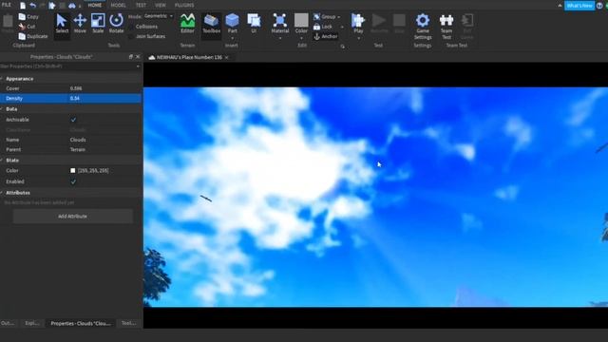The height and width of the screenshot is (342, 608).
Task: Switch to the Output bottom tab
Action: (x=8, y=323)
